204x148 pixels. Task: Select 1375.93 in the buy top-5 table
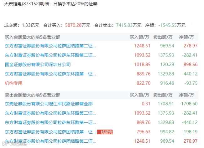pyautogui.click(x=166, y=55)
